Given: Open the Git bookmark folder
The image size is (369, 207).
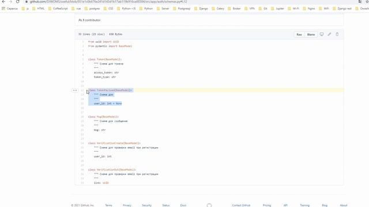Looking at the screenshot, I should [263, 9].
